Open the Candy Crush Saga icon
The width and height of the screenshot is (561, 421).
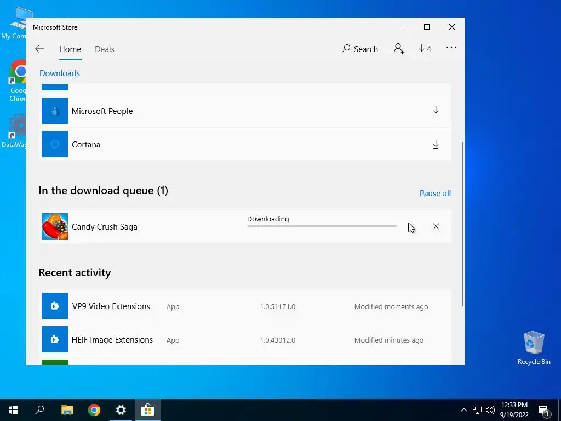click(x=55, y=226)
